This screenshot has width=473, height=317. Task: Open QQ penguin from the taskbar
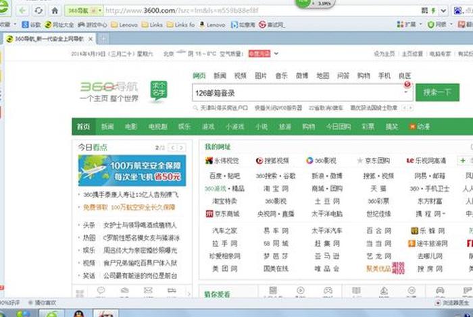tap(79, 314)
